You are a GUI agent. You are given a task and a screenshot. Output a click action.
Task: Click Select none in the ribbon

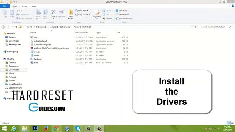(122, 14)
